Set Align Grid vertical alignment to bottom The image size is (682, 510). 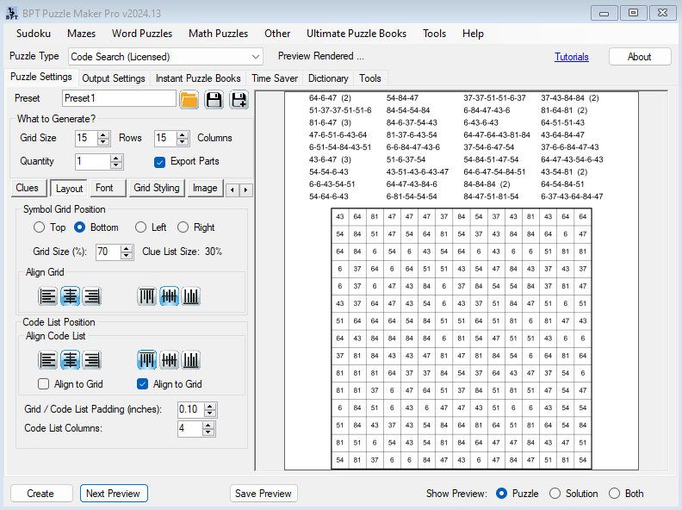click(x=191, y=296)
